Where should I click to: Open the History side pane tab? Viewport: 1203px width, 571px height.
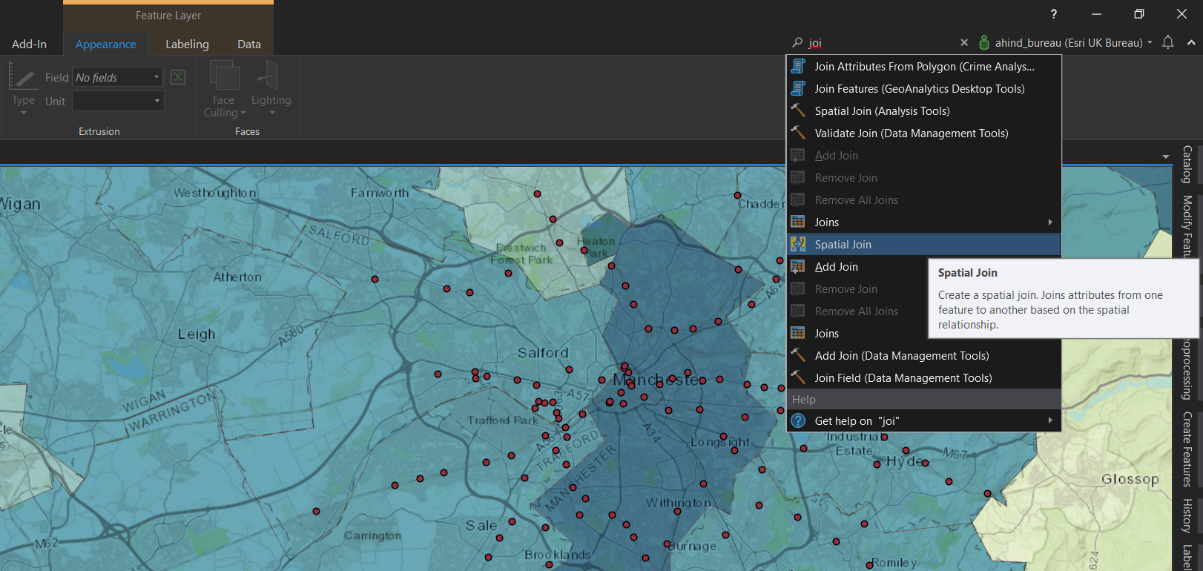(1187, 515)
